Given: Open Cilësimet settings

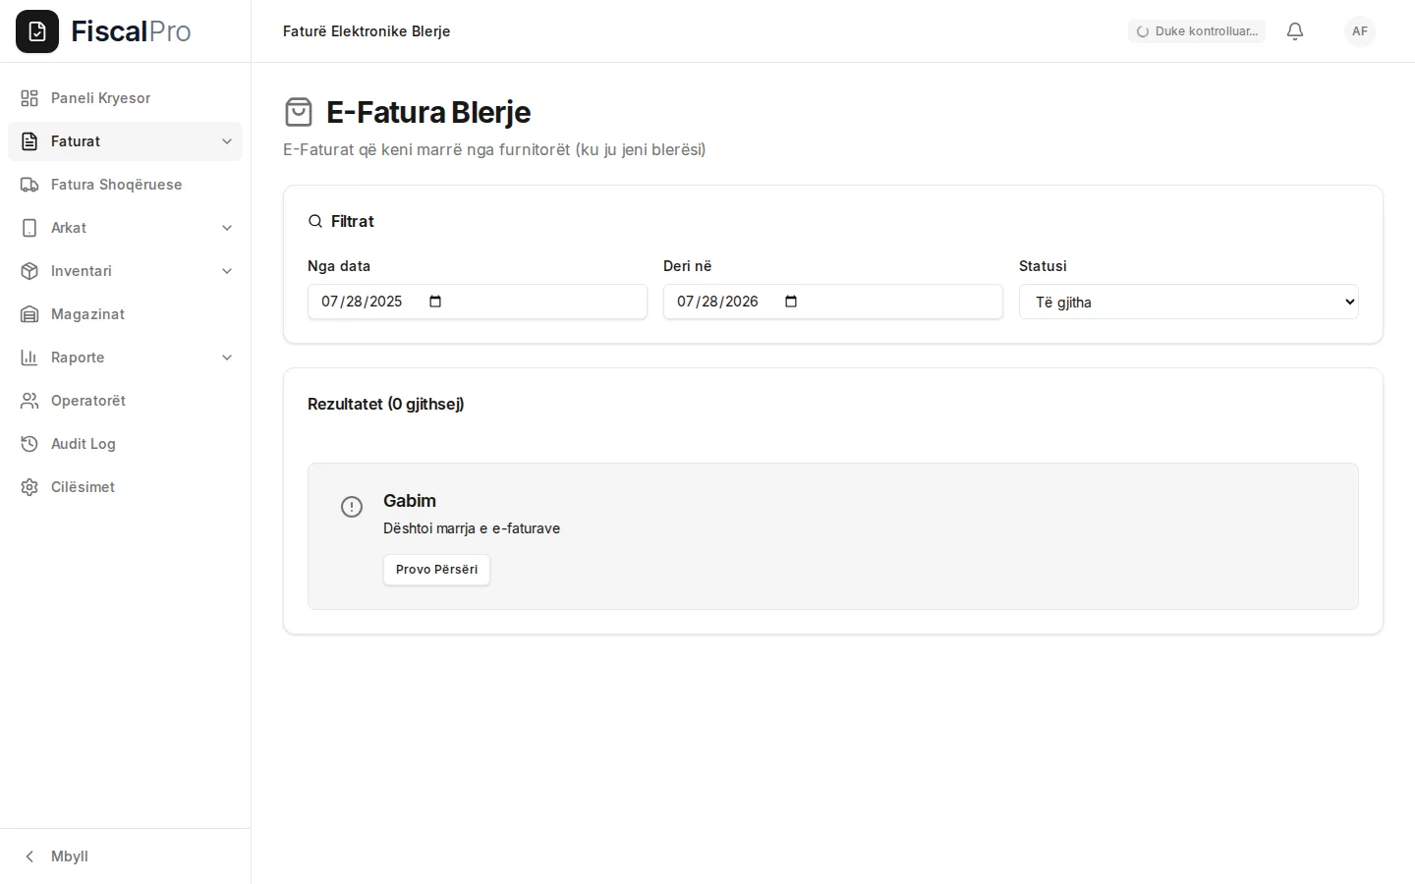Looking at the screenshot, I should (x=125, y=487).
